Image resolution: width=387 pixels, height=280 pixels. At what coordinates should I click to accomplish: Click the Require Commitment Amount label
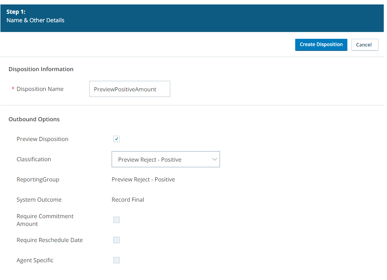click(45, 220)
